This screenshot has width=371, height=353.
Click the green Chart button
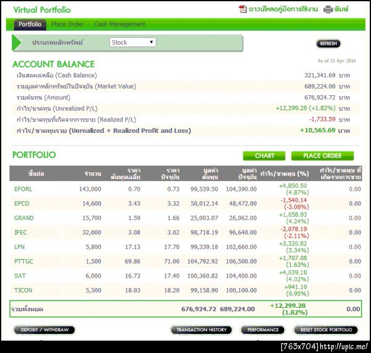pyautogui.click(x=264, y=156)
